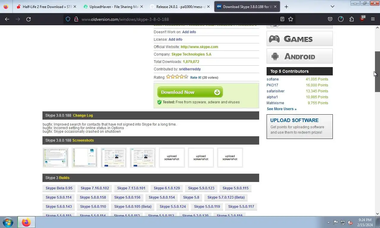
Task: Rate with the first star icon
Action: pyautogui.click(x=168, y=77)
